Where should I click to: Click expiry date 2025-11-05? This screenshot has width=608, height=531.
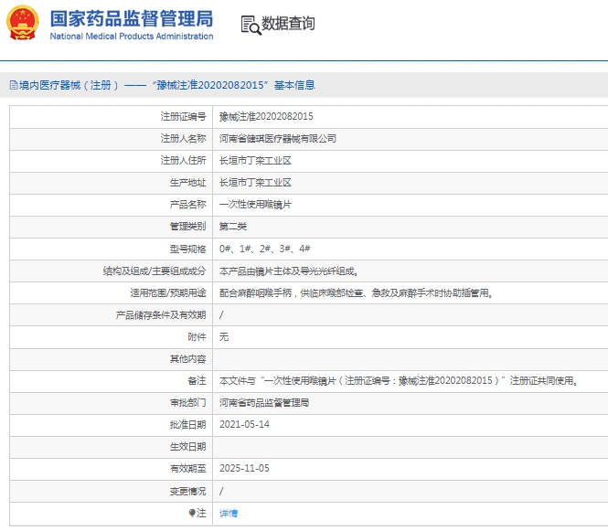pos(244,468)
